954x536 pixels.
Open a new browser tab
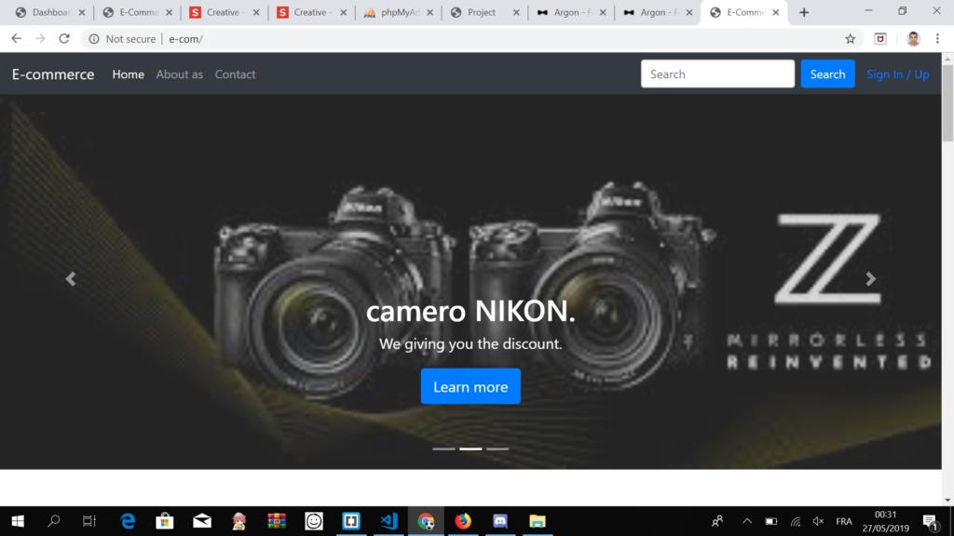(804, 12)
